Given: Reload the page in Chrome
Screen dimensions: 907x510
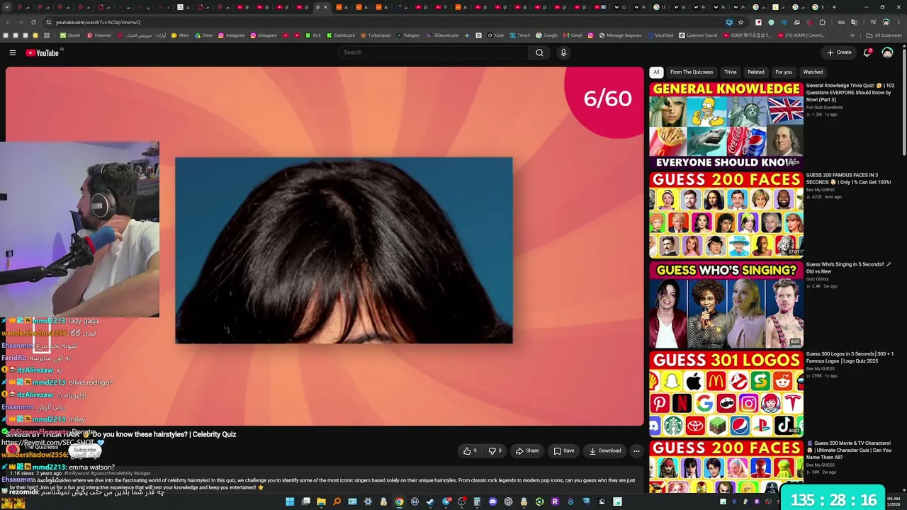Looking at the screenshot, I should coord(33,22).
